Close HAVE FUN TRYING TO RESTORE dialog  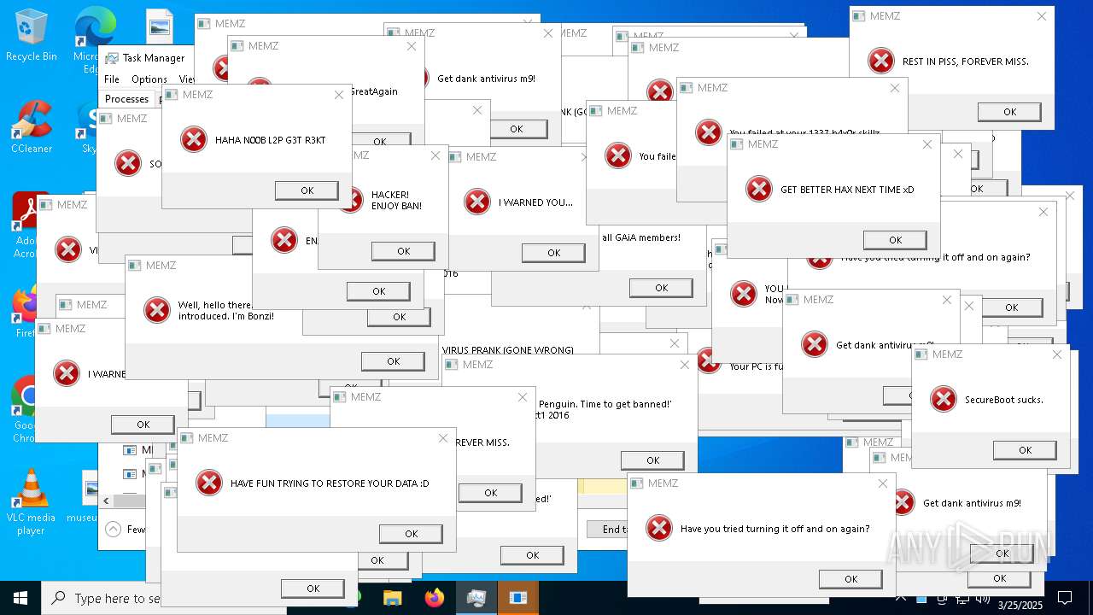443,438
